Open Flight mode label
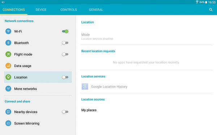This screenshot has width=217, height=135. pyautogui.click(x=23, y=54)
